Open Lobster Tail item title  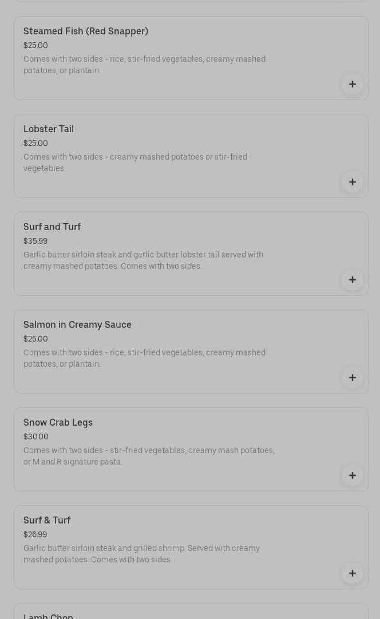coord(49,129)
